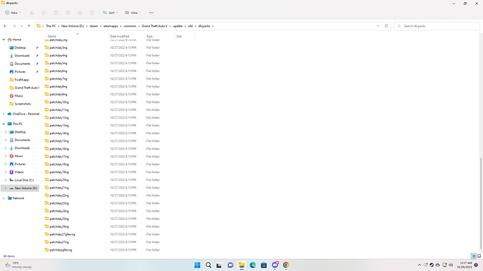This screenshot has height=271, width=483.
Task: Show hidden system tray icons
Action: (419, 265)
